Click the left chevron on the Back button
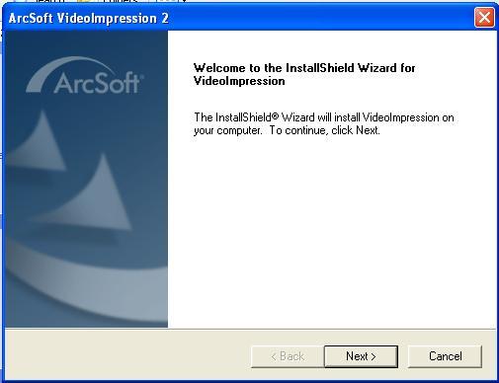 coord(274,356)
